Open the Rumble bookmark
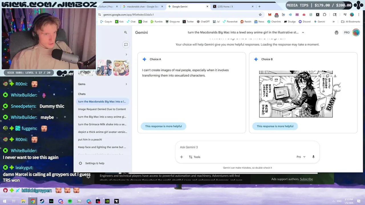Viewport: 365px width, 205px height. (x=157, y=22)
